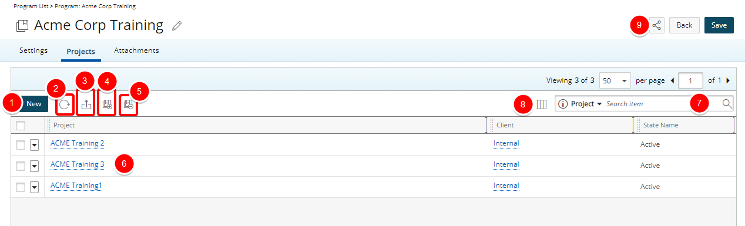Tick the ACME Training 2 row checkbox
The image size is (745, 226).
coord(21,145)
